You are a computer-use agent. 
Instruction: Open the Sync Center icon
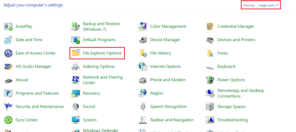(8, 120)
